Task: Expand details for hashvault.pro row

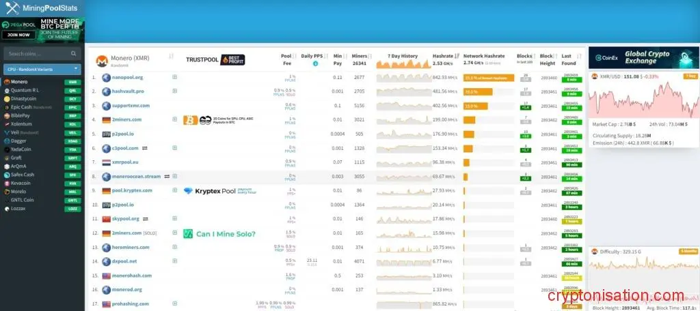Action: (174, 91)
